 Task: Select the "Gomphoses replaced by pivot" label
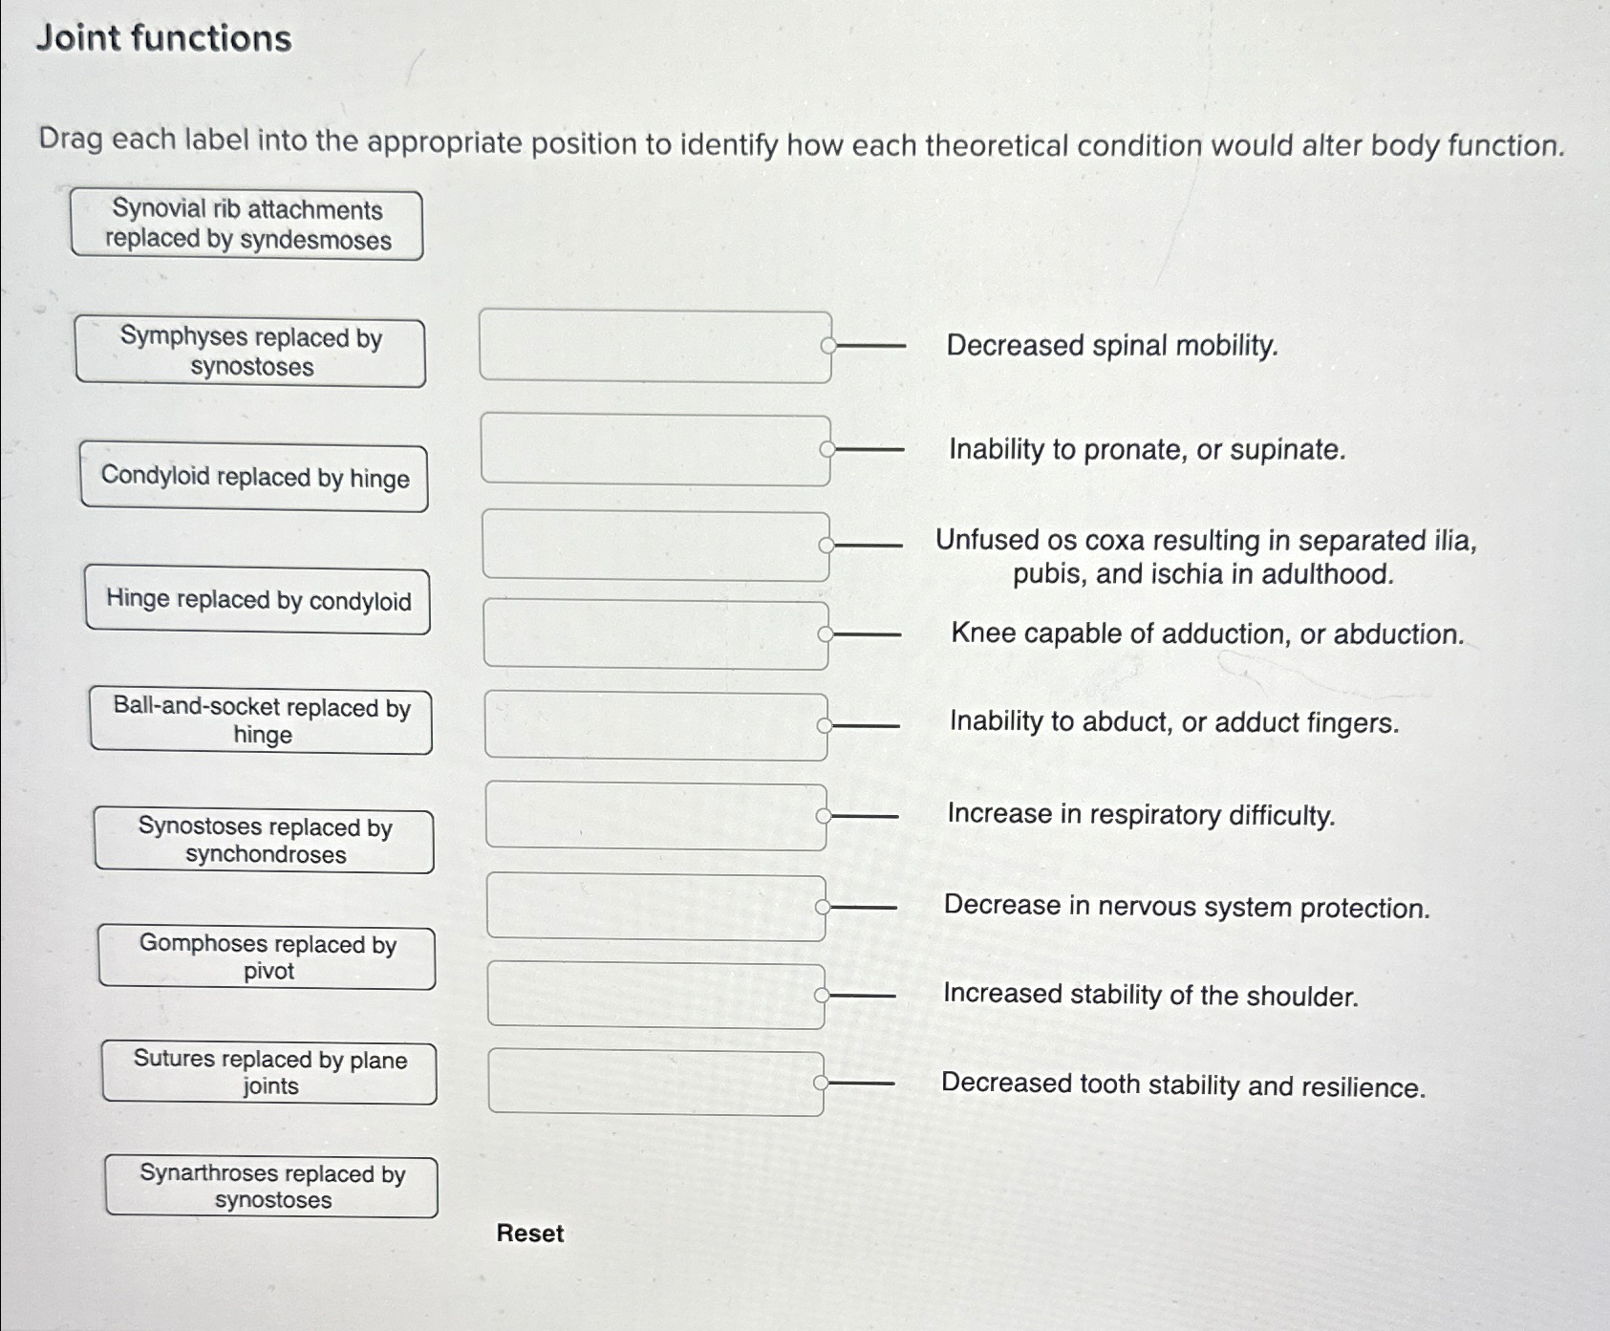(268, 957)
